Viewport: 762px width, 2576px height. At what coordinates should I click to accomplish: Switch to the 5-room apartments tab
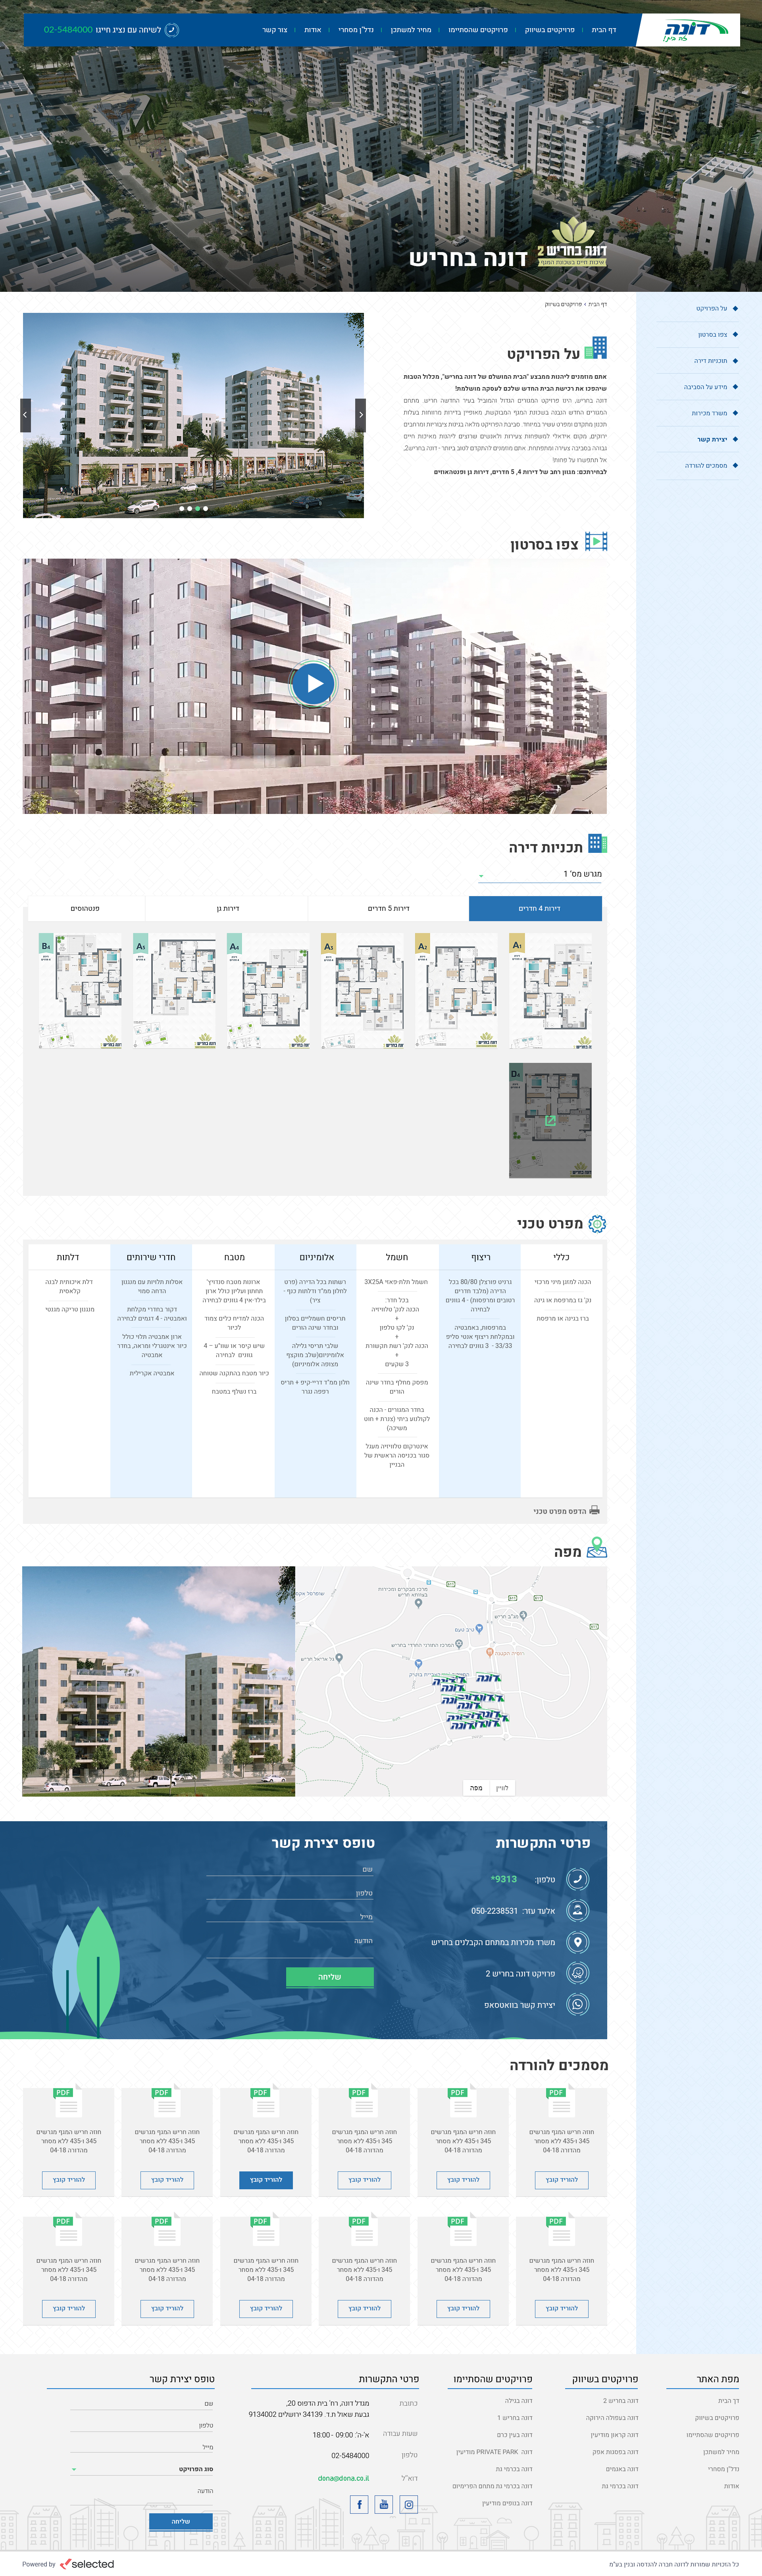pos(388,908)
